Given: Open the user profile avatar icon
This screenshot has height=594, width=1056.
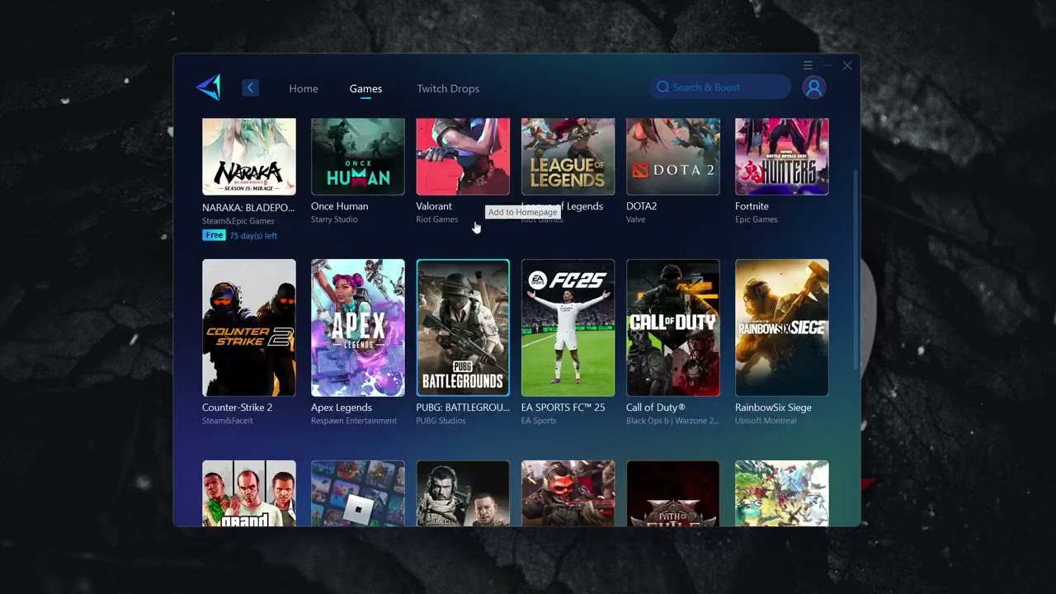Looking at the screenshot, I should click(814, 87).
